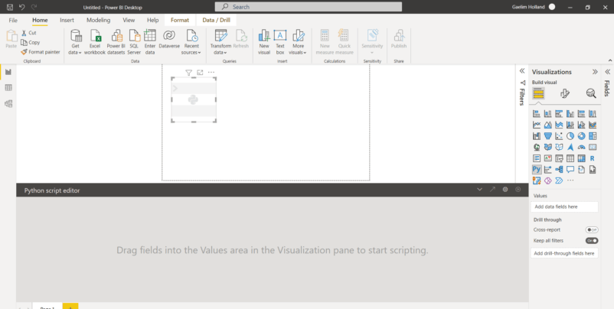
Task: Choose the Area chart visual
Action: pyautogui.click(x=548, y=125)
